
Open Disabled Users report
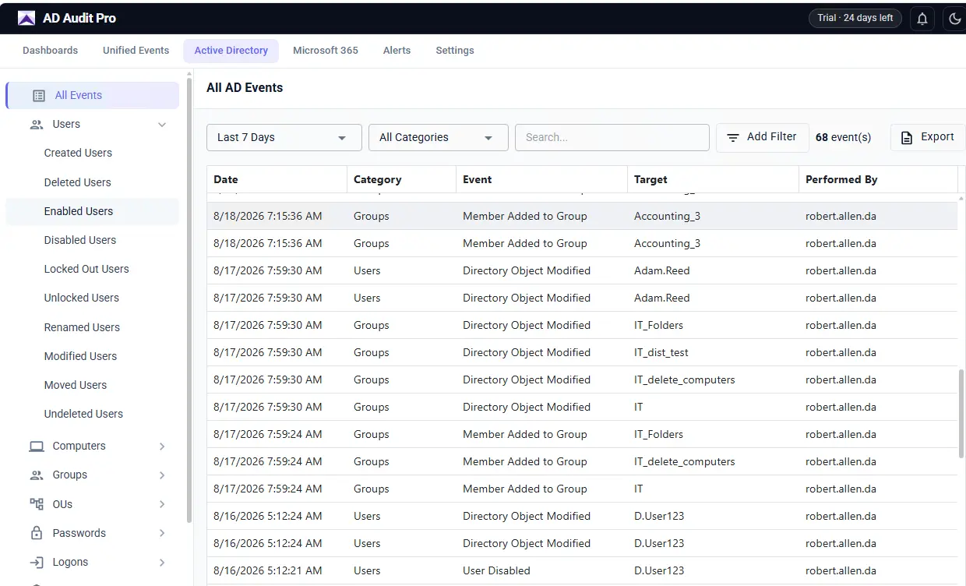(x=79, y=240)
